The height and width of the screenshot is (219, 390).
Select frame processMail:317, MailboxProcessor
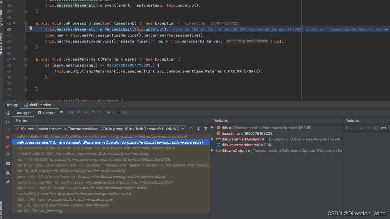[111, 176]
